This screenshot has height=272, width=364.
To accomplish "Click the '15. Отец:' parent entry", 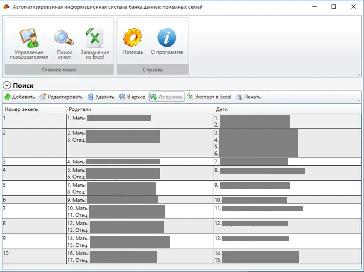I will 78,245.
